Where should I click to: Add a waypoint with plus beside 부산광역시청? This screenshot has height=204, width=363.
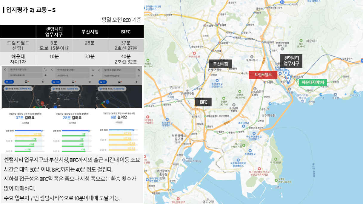(93, 75)
